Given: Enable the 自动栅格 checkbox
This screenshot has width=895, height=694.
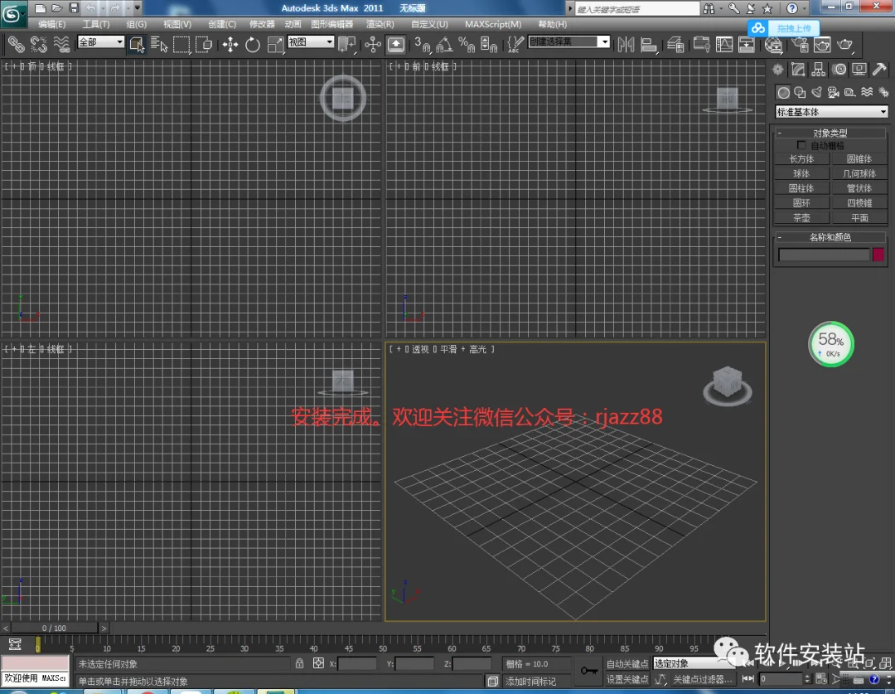Looking at the screenshot, I should [x=801, y=145].
